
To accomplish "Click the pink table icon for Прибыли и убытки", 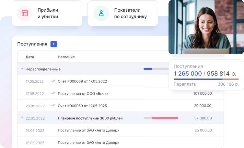I will (25, 13).
